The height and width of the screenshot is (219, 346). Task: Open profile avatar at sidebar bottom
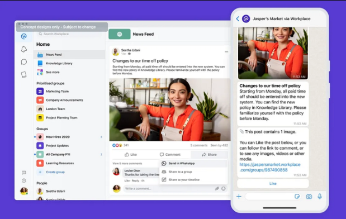click(x=24, y=191)
